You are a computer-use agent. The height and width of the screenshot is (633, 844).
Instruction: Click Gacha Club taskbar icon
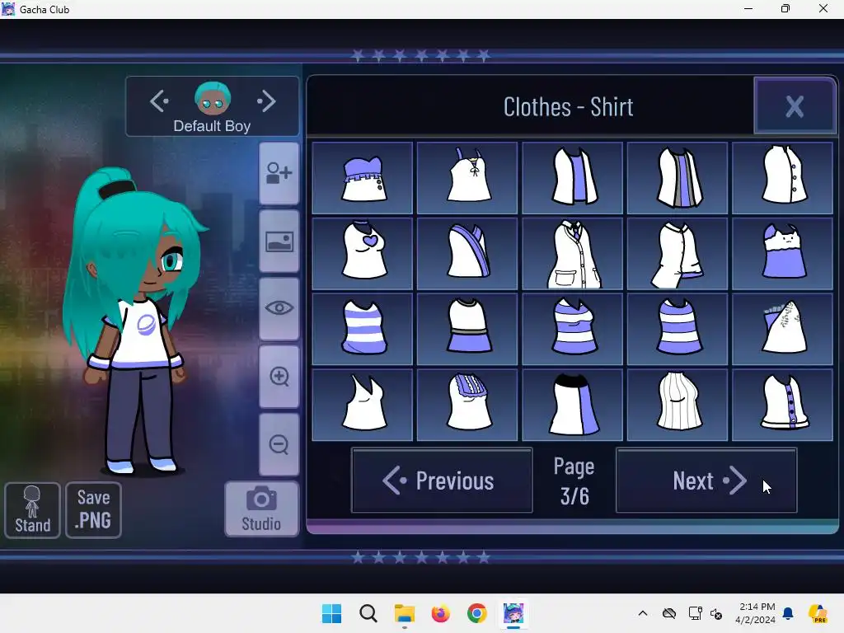point(513,613)
